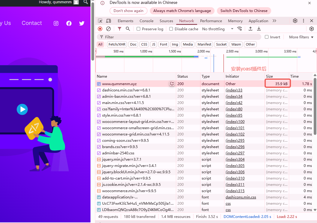Image resolution: width=317 pixels, height=223 pixels.
Task: Select the inspect element tool
Action: (100, 21)
